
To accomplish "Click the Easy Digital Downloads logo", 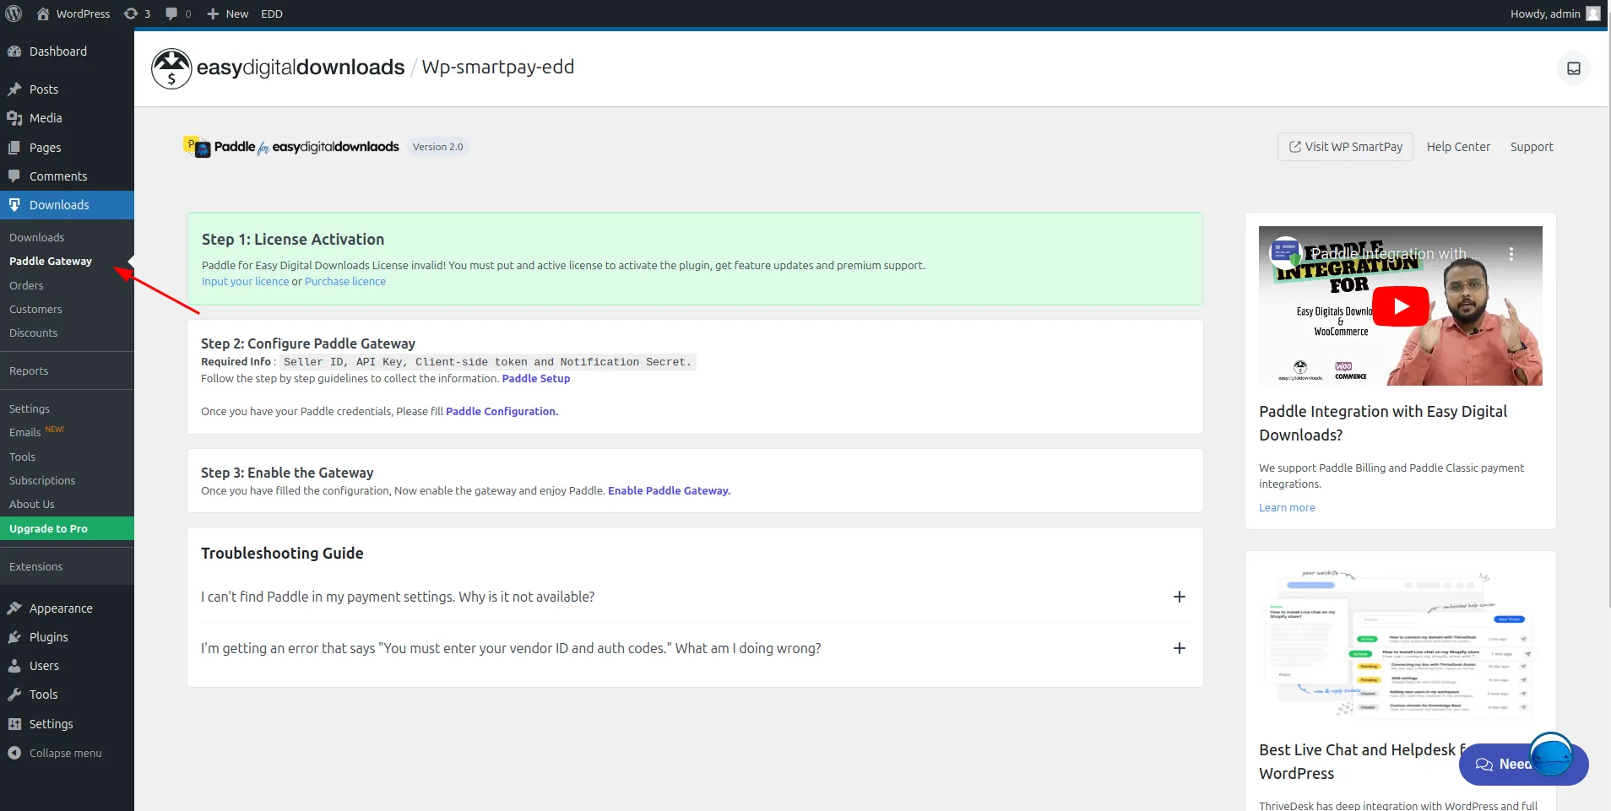I will [x=278, y=68].
